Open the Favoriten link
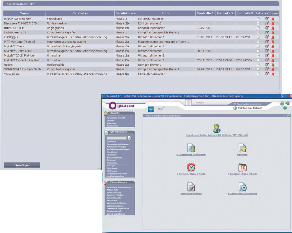This screenshot has width=292, height=233. 243,155
